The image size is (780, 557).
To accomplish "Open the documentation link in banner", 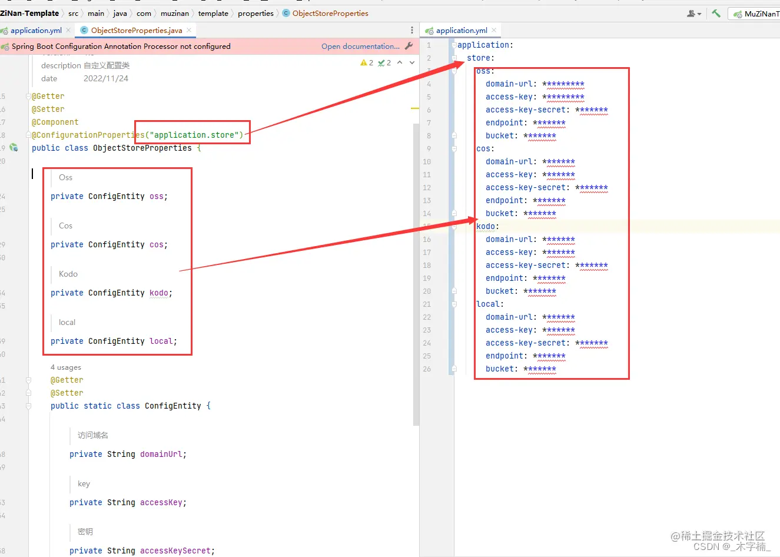I will click(x=360, y=46).
